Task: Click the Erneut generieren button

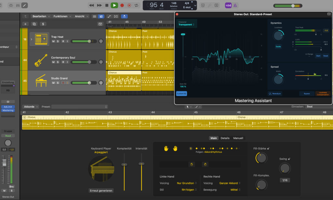Action: coord(101,191)
